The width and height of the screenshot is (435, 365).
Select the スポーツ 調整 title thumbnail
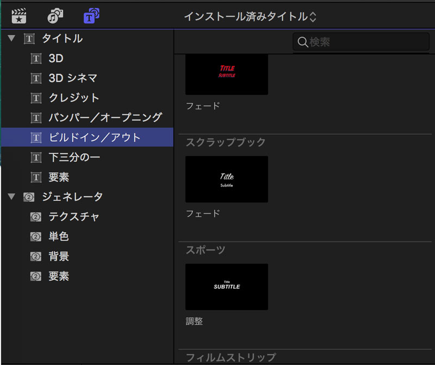point(227,287)
